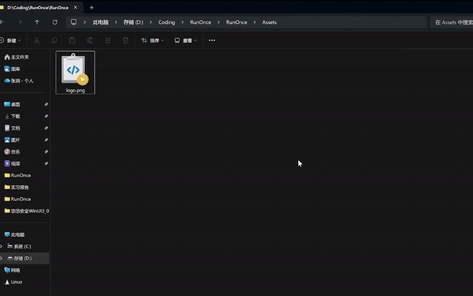Viewport: 473px width, 296px height.
Task: Navigate to the RunOnce breadcrumb next to Coding
Action: point(200,22)
